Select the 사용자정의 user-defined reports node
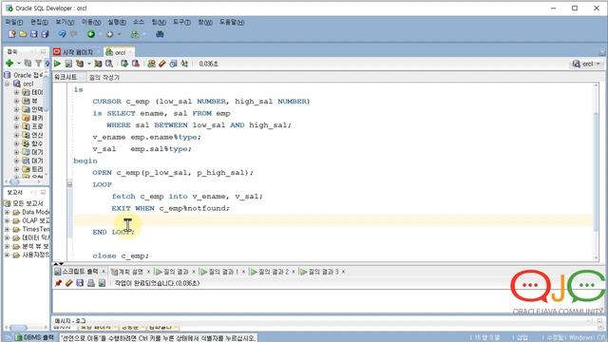This screenshot has height=342, width=608. pos(36,255)
